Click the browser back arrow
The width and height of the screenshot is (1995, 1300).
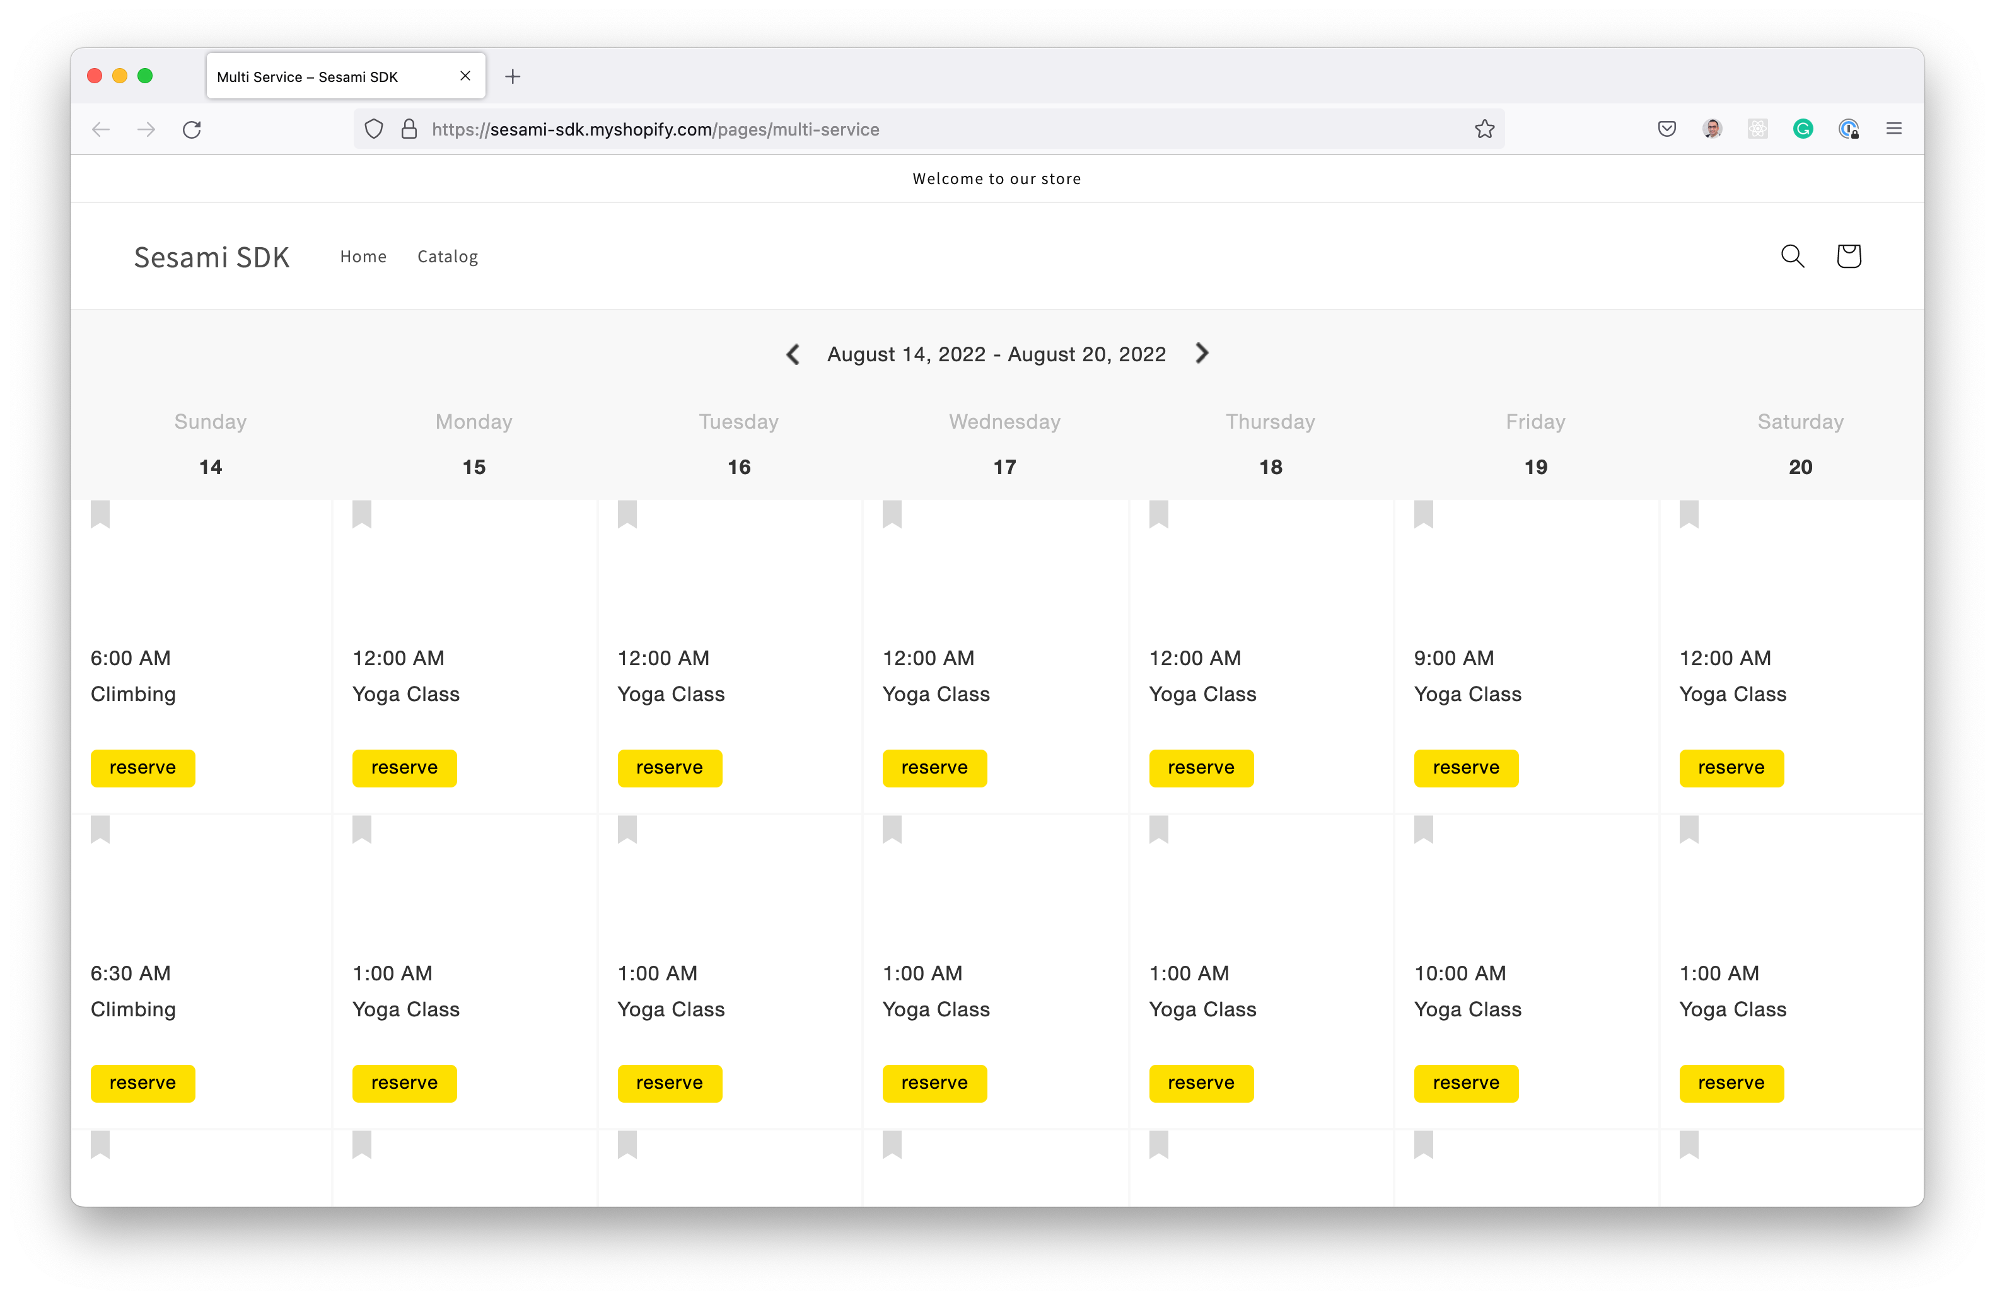click(101, 129)
